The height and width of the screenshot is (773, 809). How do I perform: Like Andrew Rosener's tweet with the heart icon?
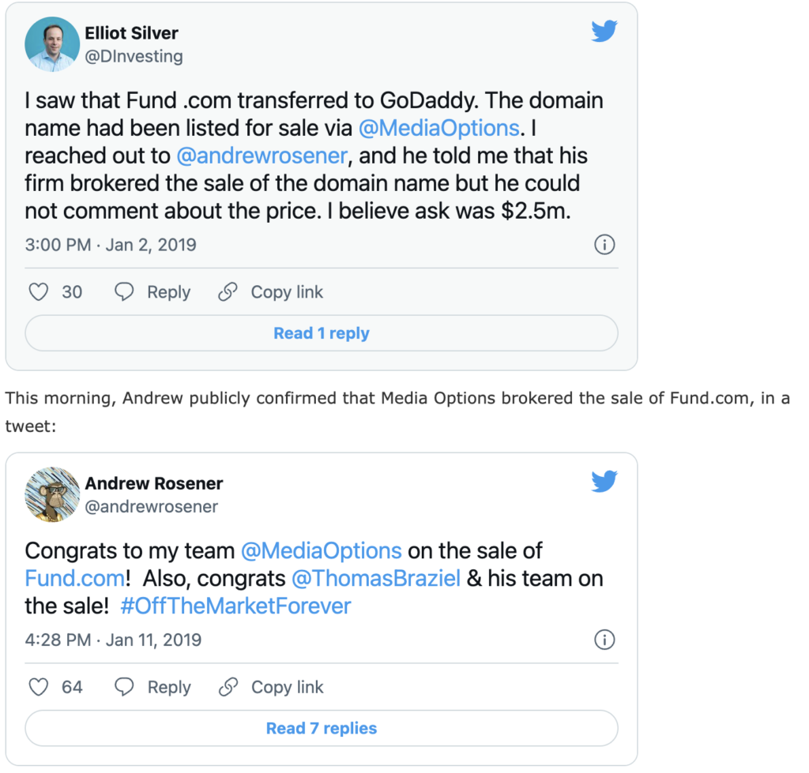coord(39,687)
